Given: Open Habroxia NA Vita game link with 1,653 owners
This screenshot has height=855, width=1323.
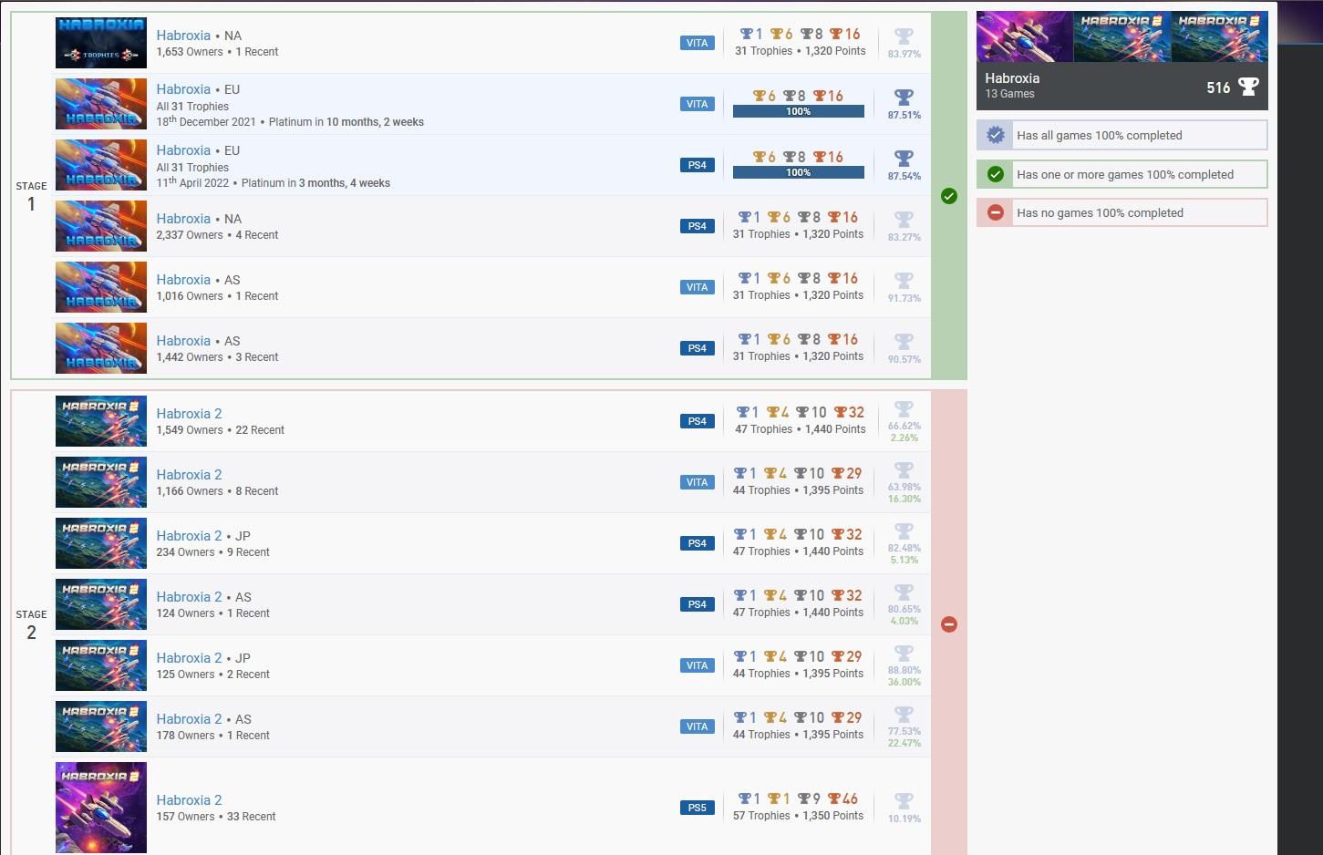Looking at the screenshot, I should [x=183, y=36].
